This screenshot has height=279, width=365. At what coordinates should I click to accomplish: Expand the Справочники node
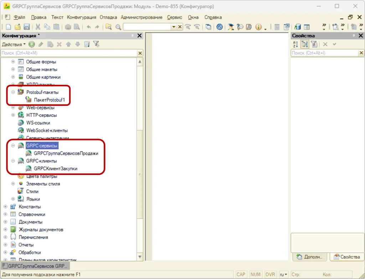pyautogui.click(x=5, y=214)
